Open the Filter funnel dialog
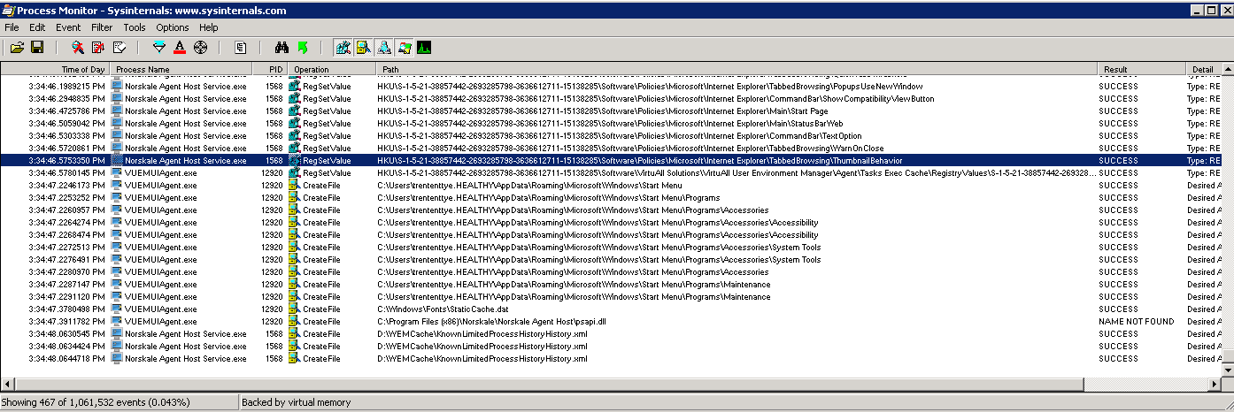Viewport: 1234px width, 412px height. (x=159, y=47)
